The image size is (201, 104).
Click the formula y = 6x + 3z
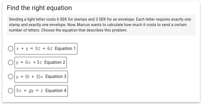point(29,62)
